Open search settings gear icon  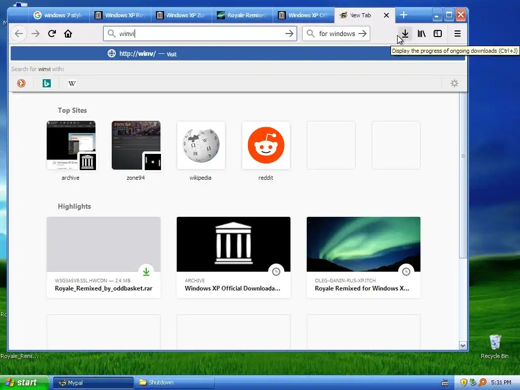coord(454,83)
